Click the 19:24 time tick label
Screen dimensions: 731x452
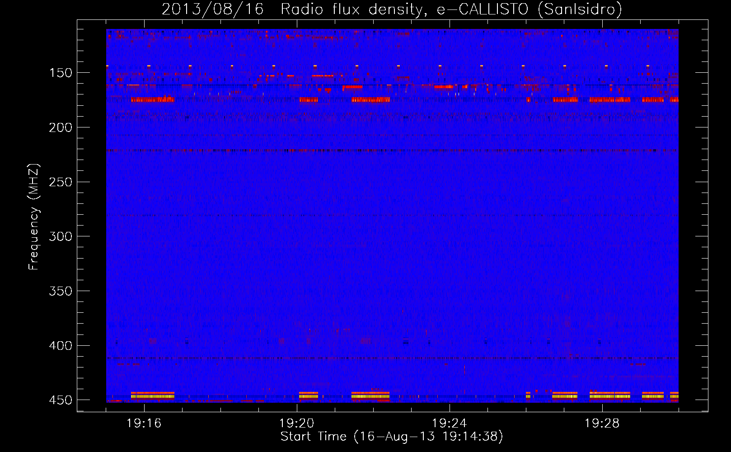pos(450,424)
